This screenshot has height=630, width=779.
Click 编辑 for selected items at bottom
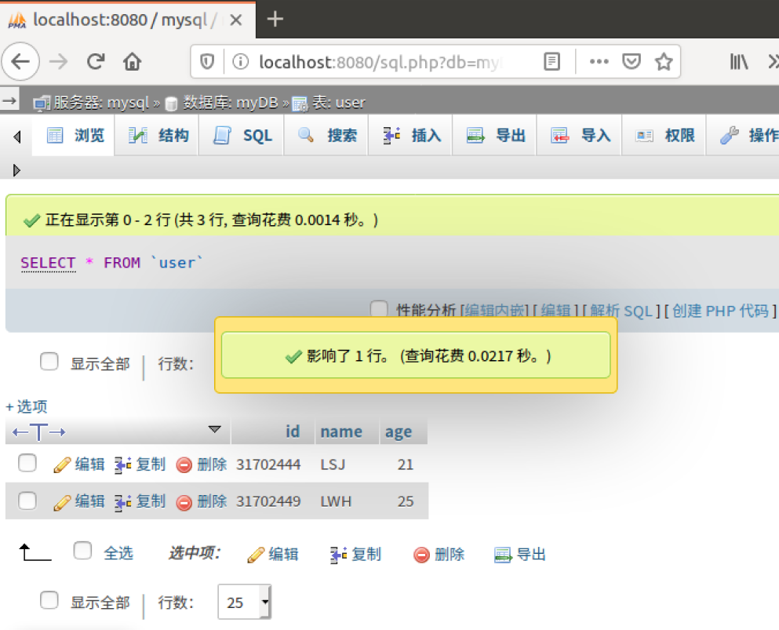(273, 554)
